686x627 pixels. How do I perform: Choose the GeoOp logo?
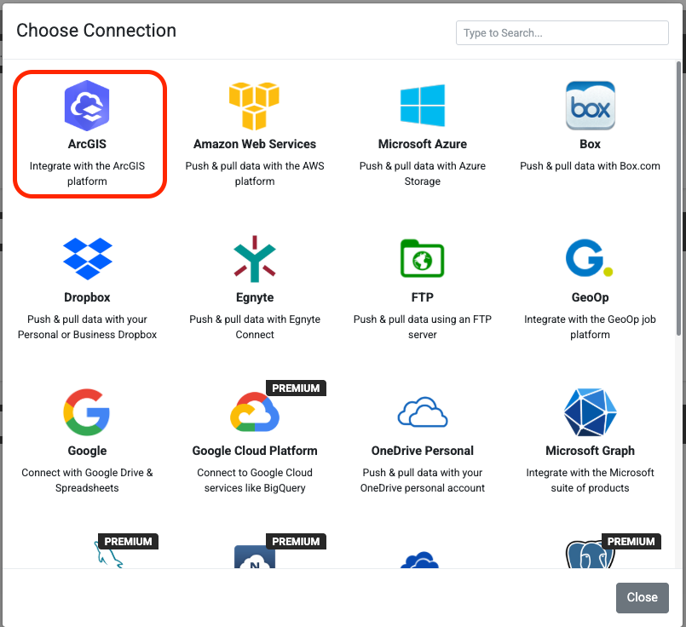[590, 258]
